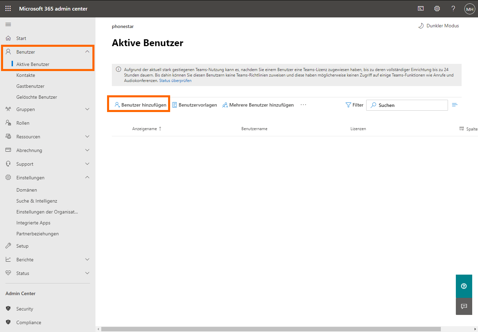Viewport: 478px width, 332px height.
Task: Open the help question mark icon
Action: (x=453, y=9)
